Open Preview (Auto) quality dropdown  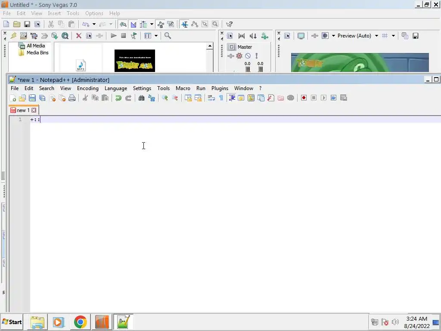coord(376,36)
